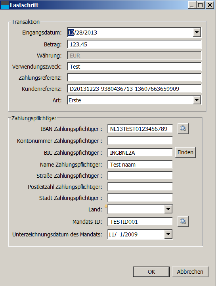Click the BIC field containing INGBNL2A
The height and width of the screenshot is (286, 216).
click(x=140, y=153)
